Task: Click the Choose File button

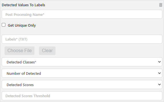Action: click(x=19, y=51)
